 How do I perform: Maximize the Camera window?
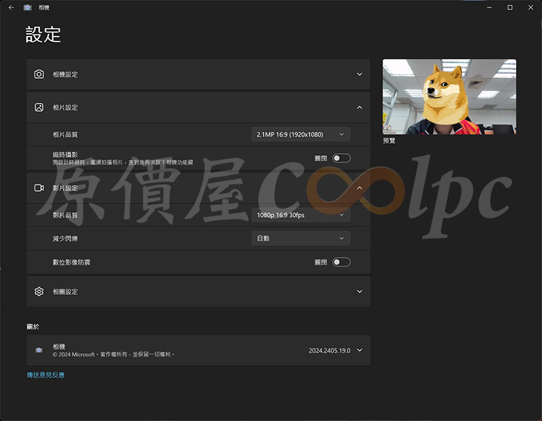(510, 7)
